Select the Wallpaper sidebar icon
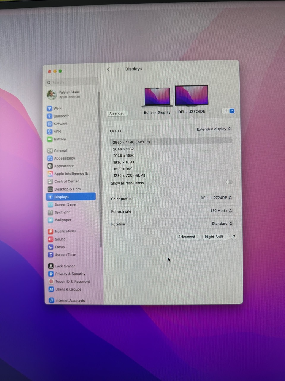285x381 pixels. pos(50,220)
